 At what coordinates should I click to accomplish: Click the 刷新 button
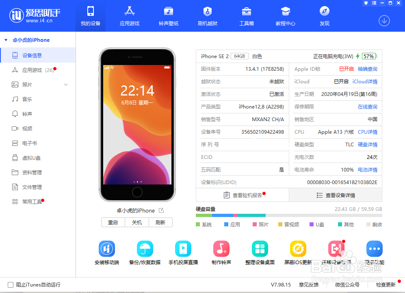click(160, 222)
